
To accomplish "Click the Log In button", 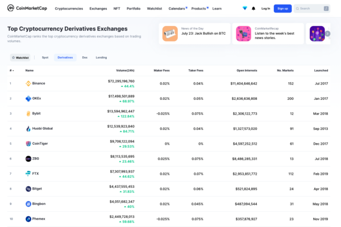I will (x=265, y=9).
